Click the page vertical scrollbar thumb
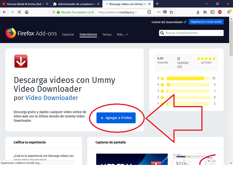This screenshot has width=233, height=174. click(231, 38)
